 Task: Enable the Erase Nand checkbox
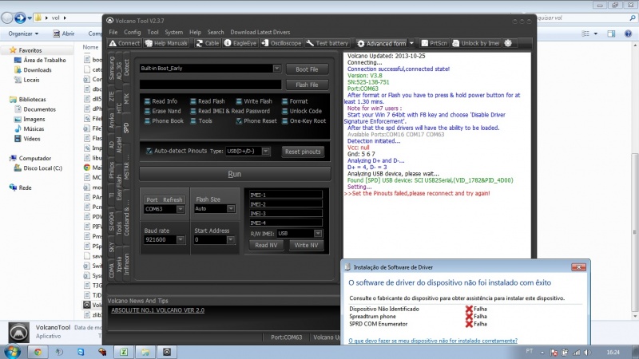tap(148, 111)
